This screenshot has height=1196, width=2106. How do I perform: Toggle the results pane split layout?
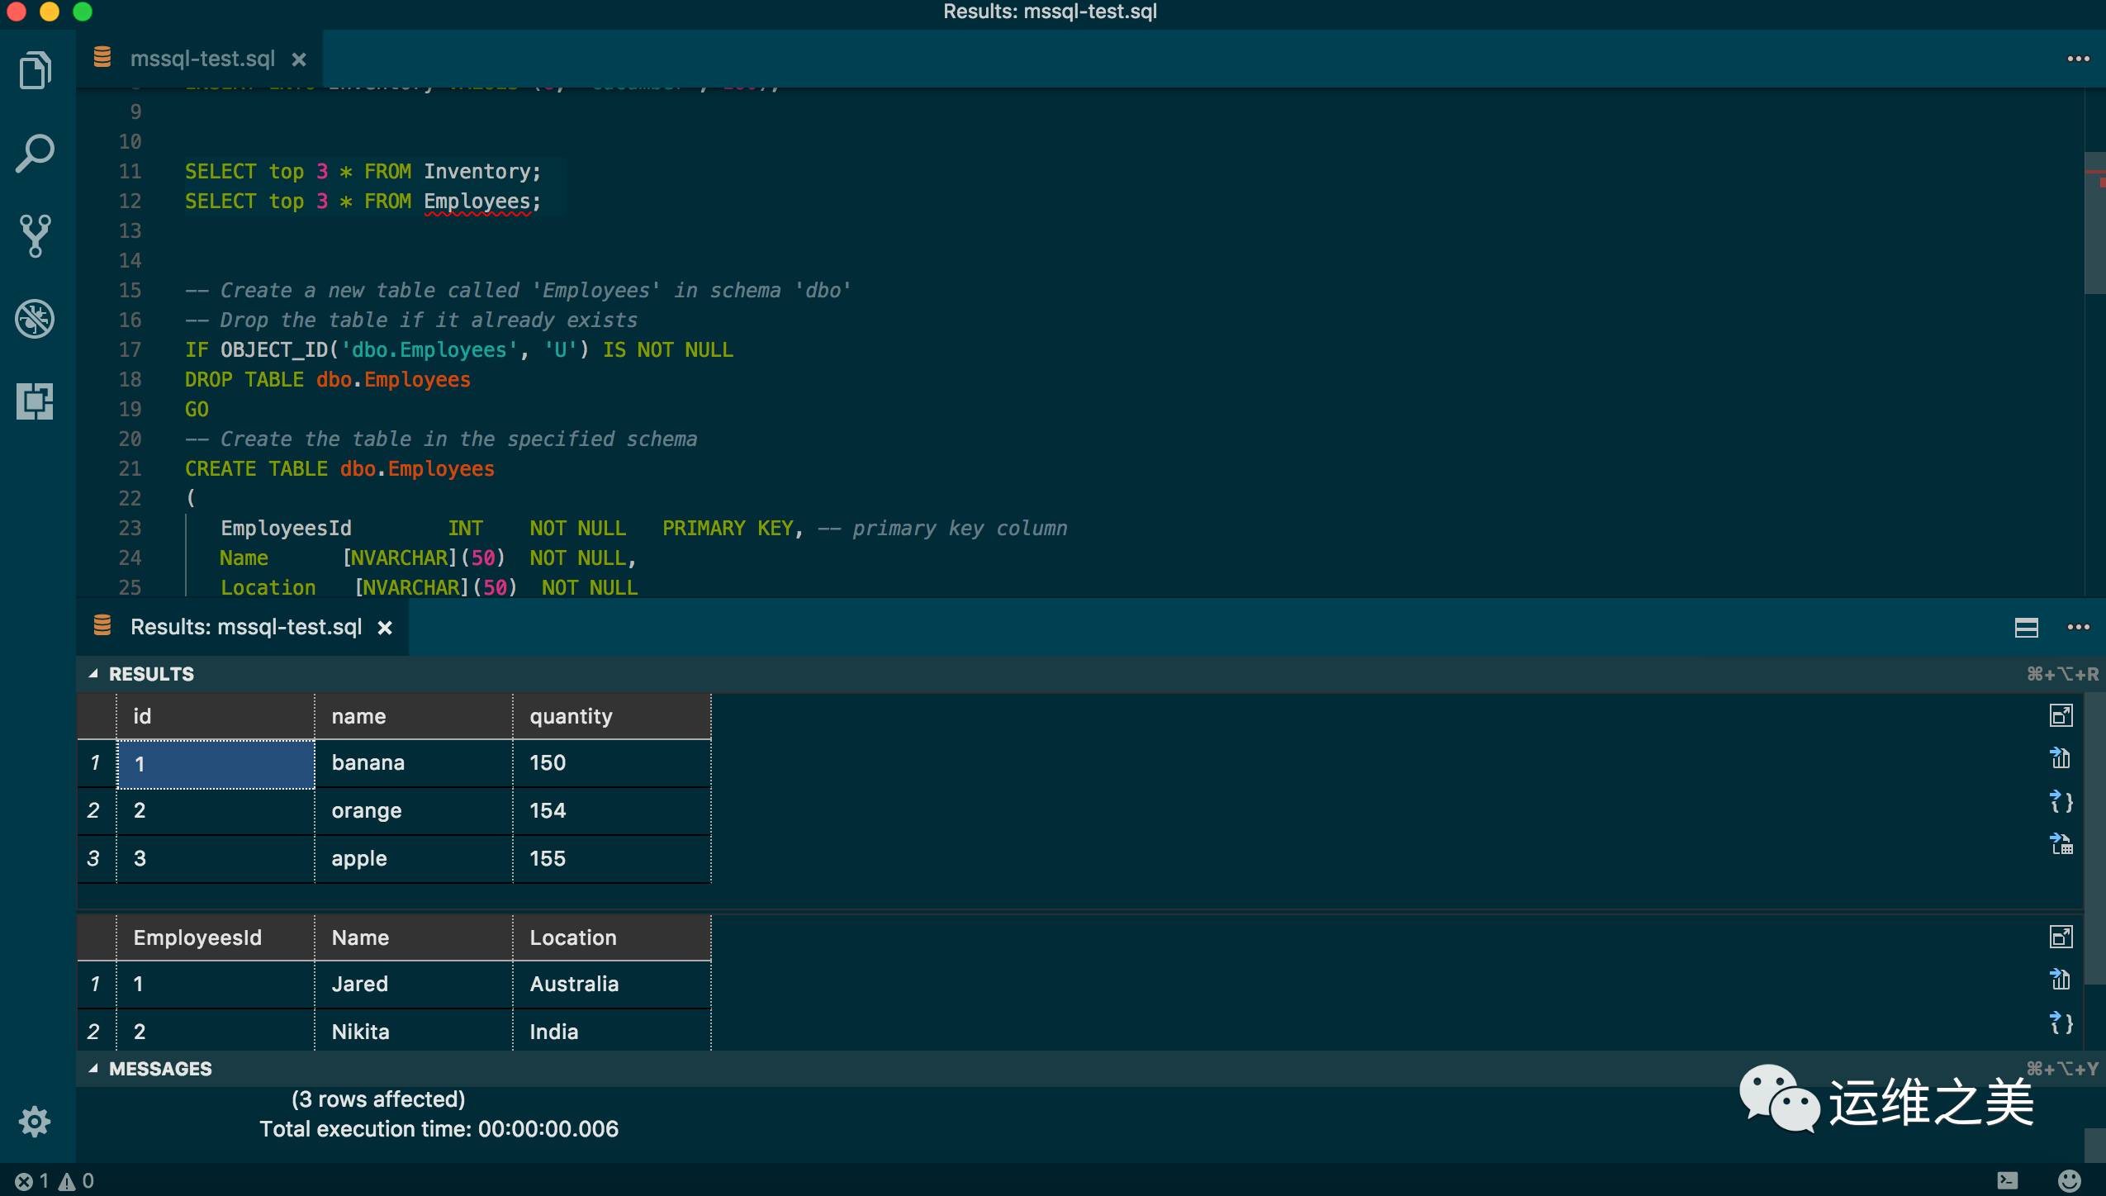[2027, 628]
